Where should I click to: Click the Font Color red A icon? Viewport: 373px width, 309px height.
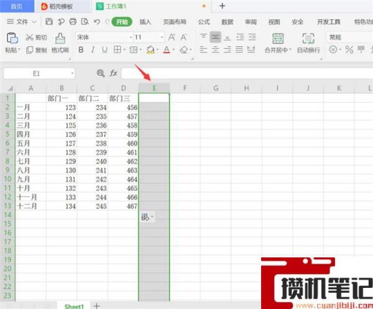point(167,50)
